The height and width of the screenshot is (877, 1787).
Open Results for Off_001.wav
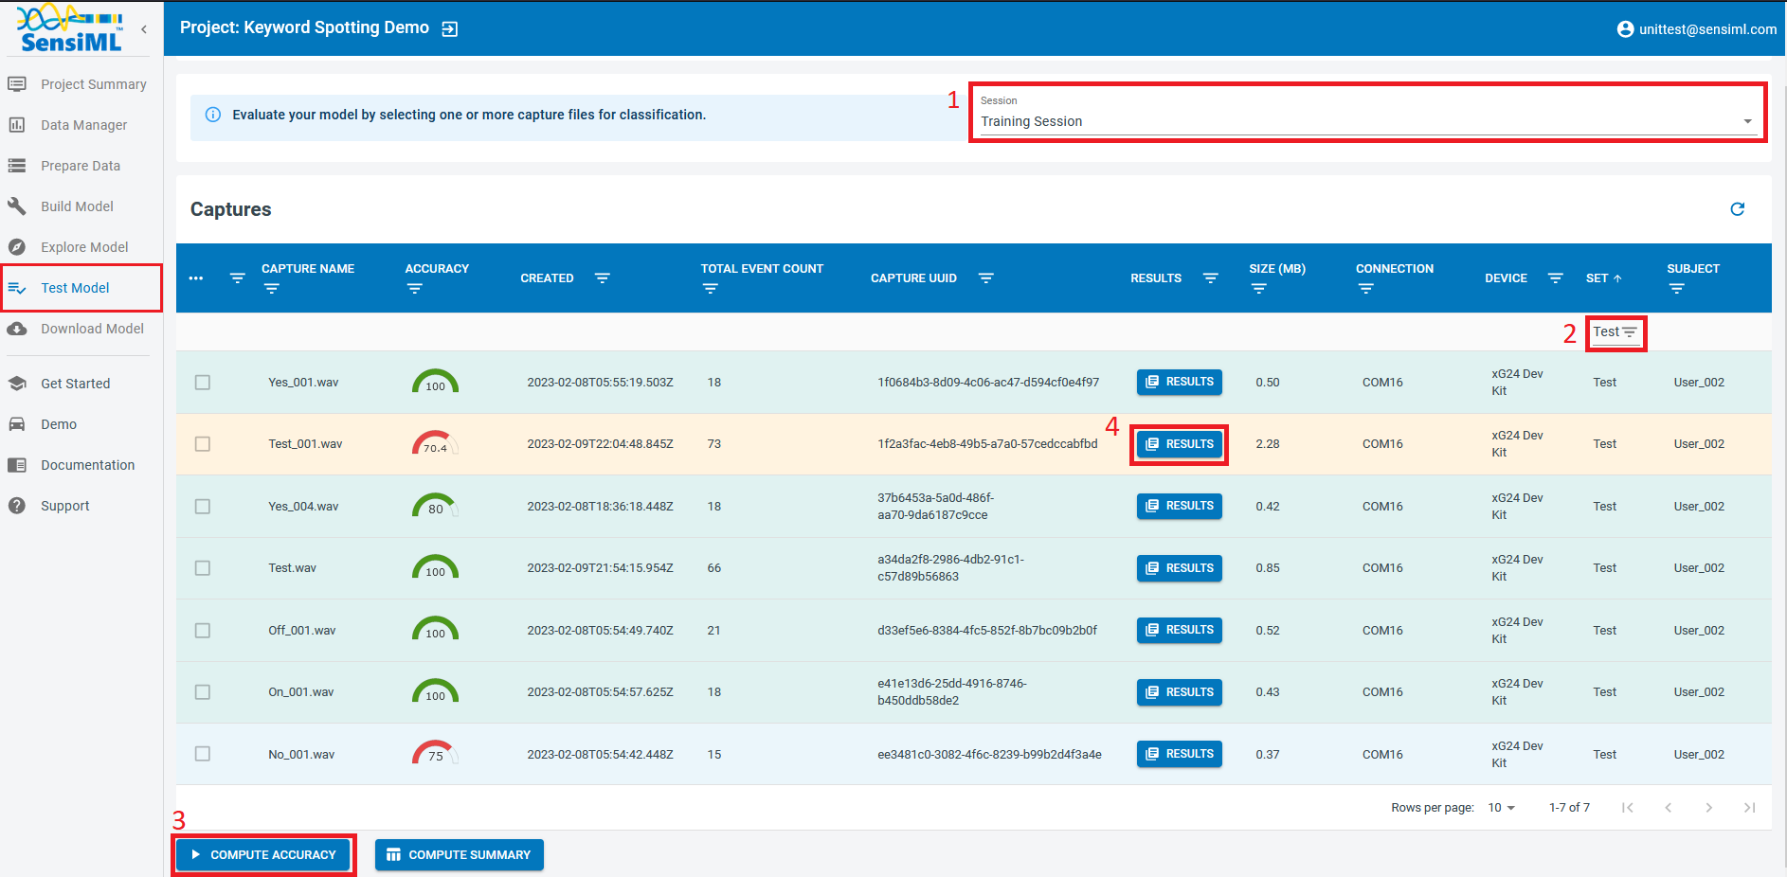[1180, 630]
